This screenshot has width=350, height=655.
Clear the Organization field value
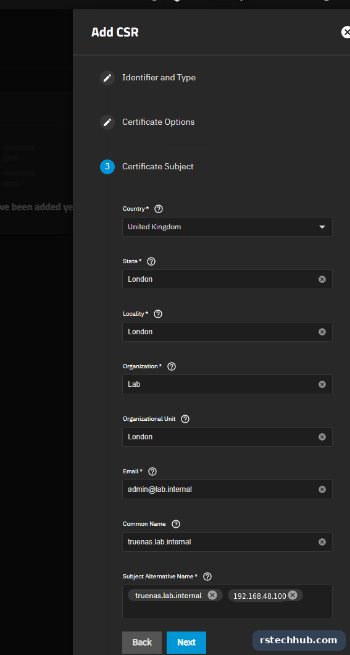[x=322, y=384]
